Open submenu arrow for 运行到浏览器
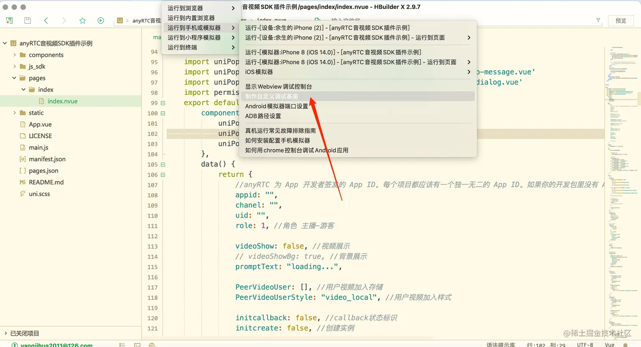Image resolution: width=641 pixels, height=347 pixels. tap(233, 8)
